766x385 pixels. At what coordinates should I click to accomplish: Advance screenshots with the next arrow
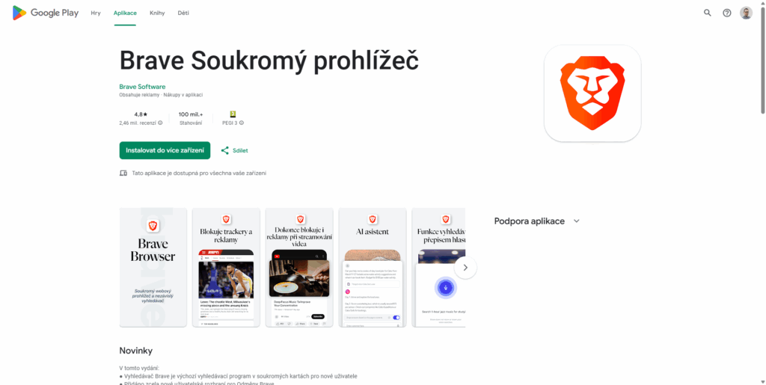click(x=465, y=268)
